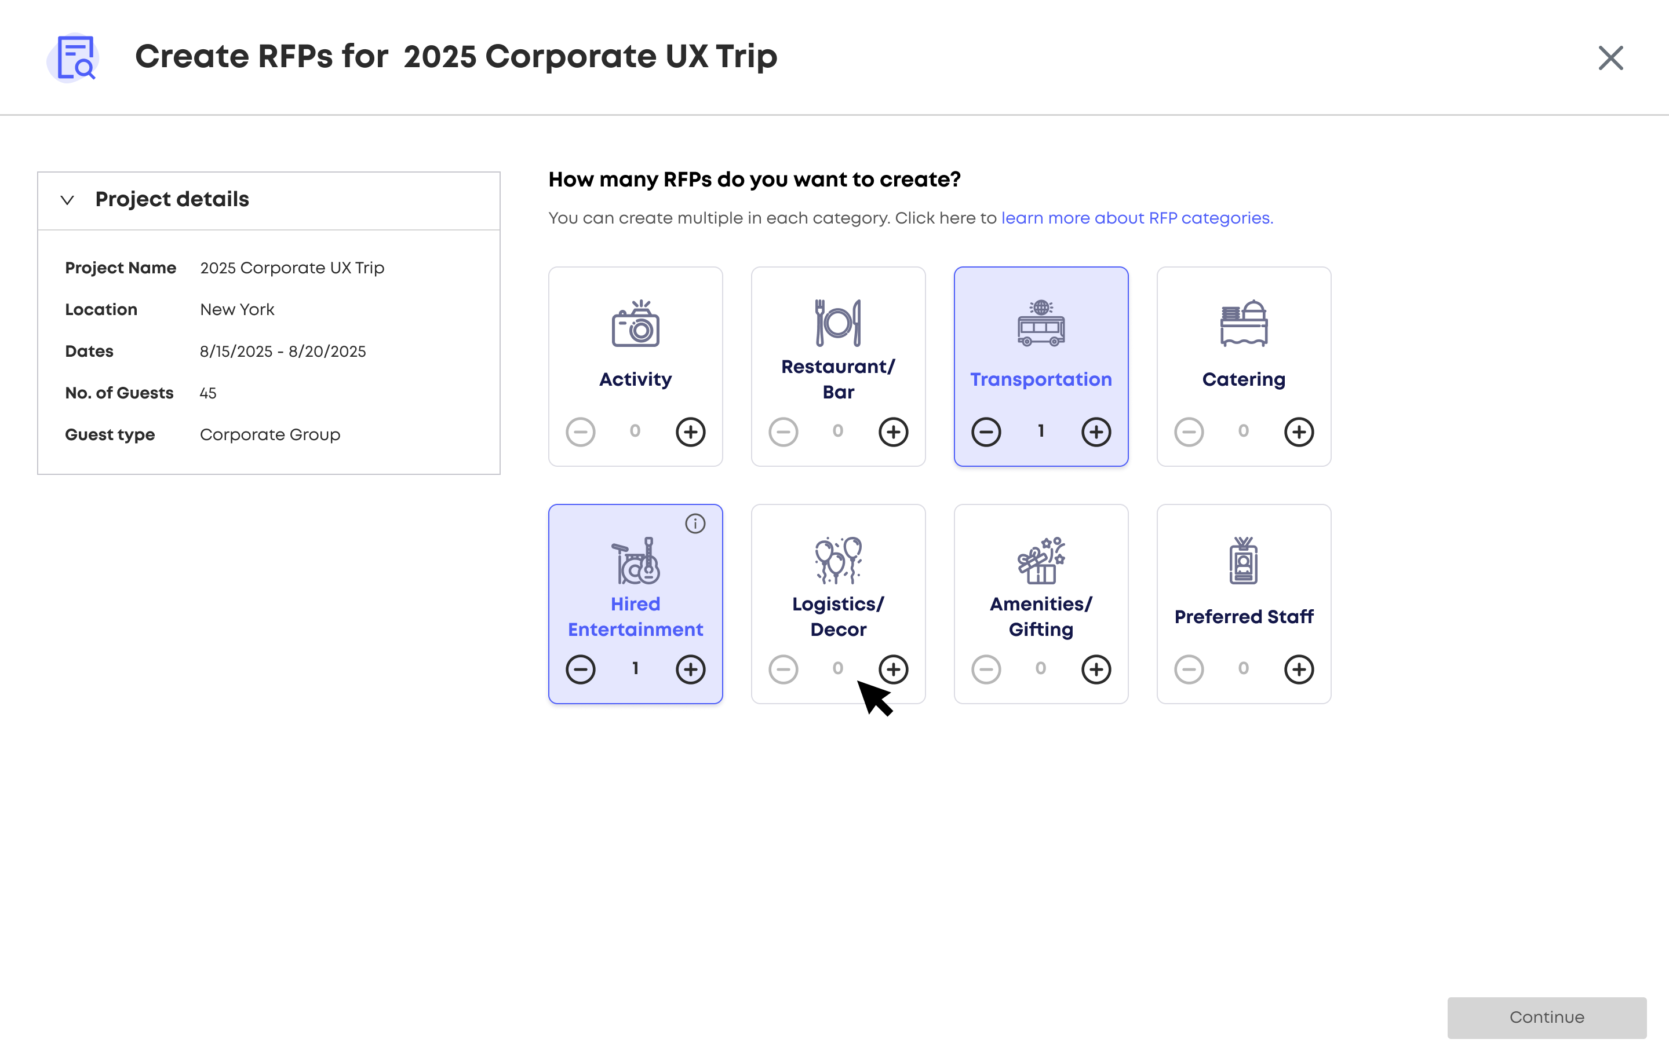Increase Transportation count with plus icon
This screenshot has height=1061, width=1669.
click(x=1096, y=431)
